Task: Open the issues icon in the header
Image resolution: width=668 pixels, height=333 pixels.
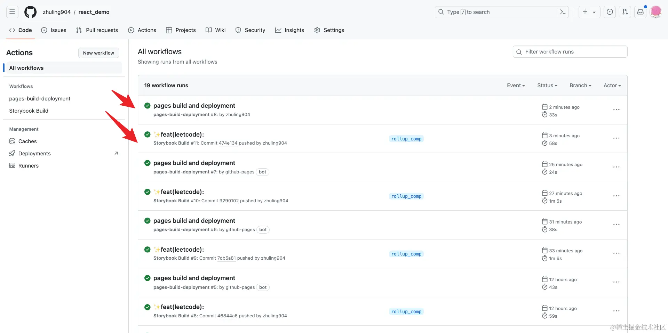Action: tap(610, 12)
